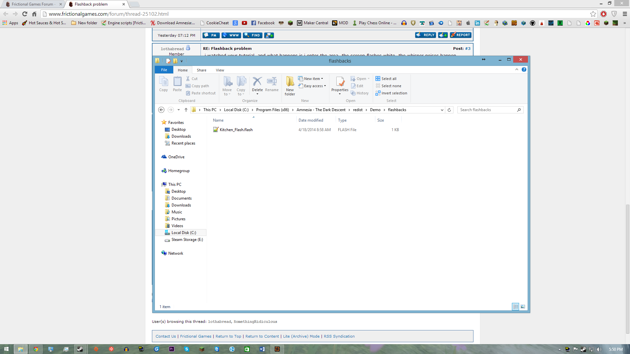Click the refresh icon beside address bar
Viewport: 630px width, 354px height.
click(449, 110)
